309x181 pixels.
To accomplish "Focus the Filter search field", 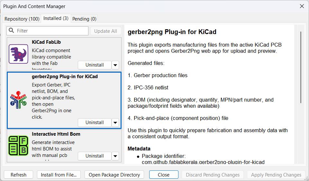I will pyautogui.click(x=48, y=31).
